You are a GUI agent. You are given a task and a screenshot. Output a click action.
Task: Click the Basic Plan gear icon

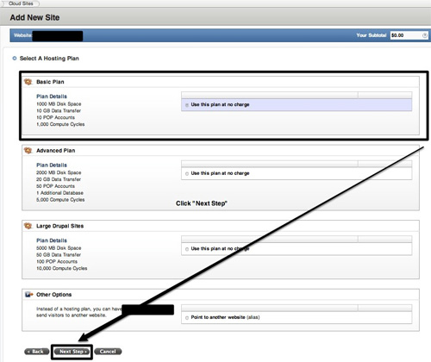pyautogui.click(x=28, y=82)
